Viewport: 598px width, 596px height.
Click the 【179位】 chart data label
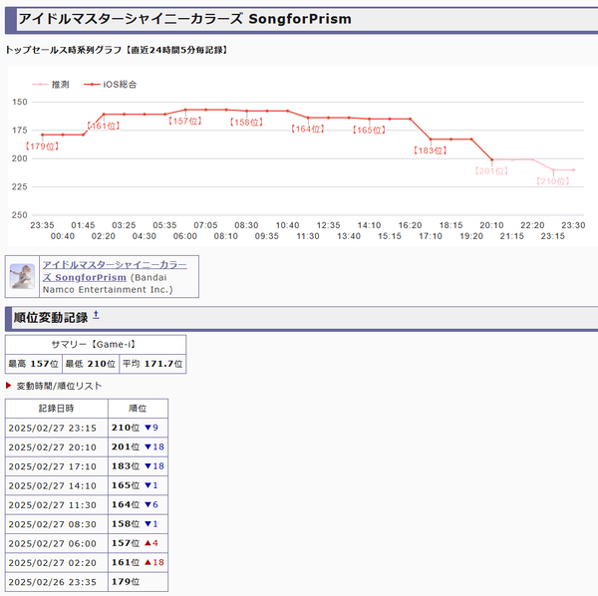[x=42, y=147]
